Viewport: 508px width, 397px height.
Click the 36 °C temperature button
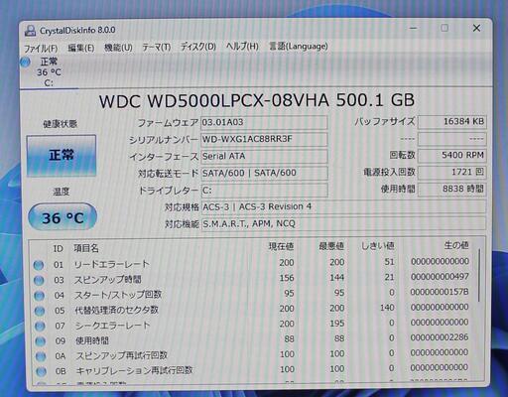point(63,217)
